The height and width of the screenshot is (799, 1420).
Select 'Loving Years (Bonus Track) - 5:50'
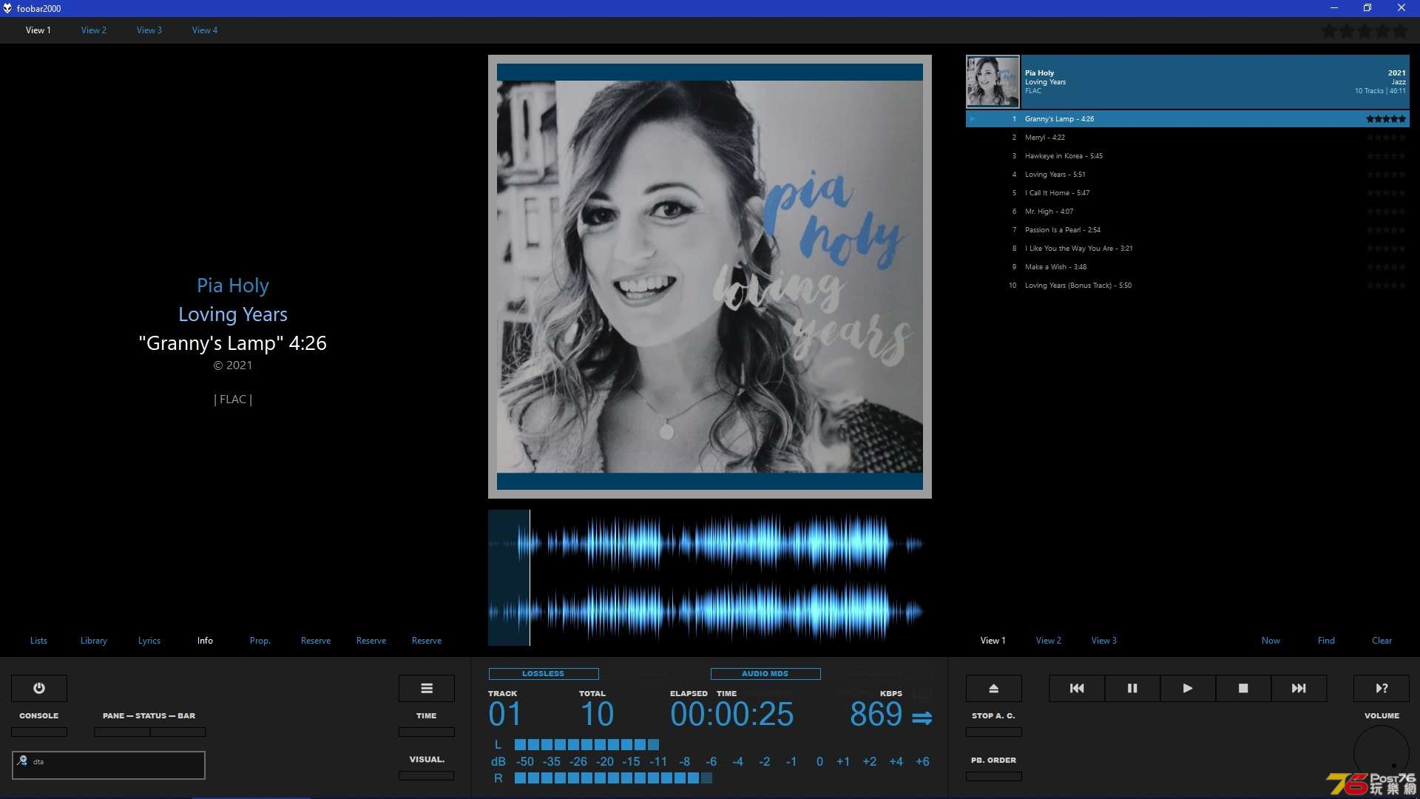(x=1188, y=286)
